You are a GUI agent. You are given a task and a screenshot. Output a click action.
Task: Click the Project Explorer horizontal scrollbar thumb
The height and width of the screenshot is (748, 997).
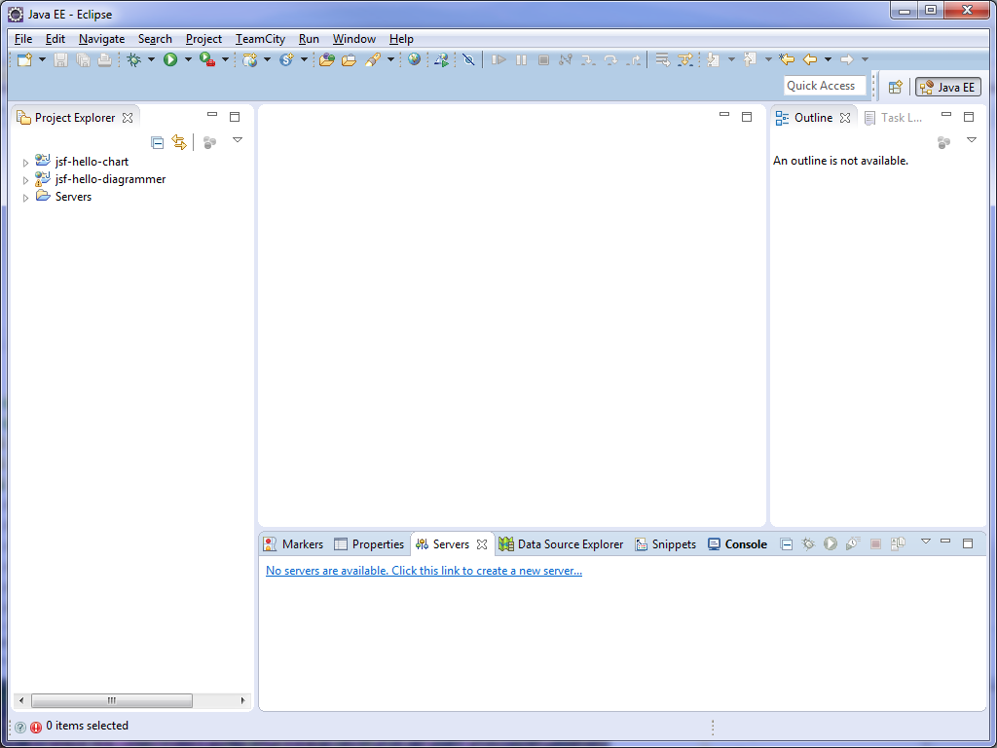click(111, 700)
